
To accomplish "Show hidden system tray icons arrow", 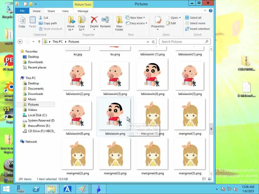I will [x=217, y=189].
